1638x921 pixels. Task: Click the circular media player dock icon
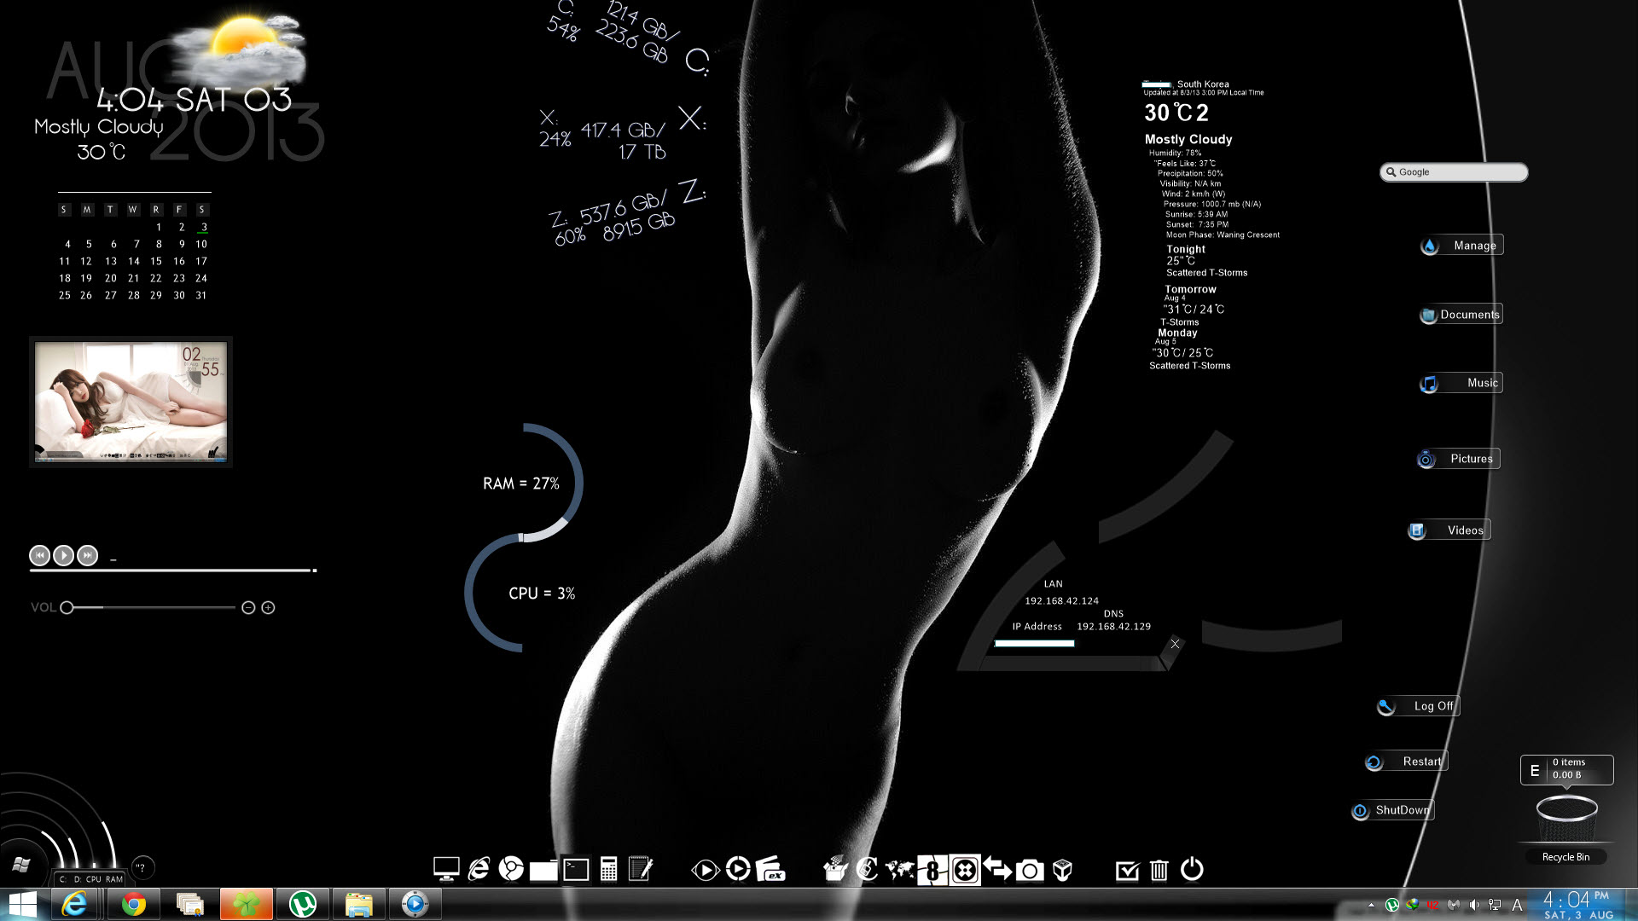coord(738,869)
